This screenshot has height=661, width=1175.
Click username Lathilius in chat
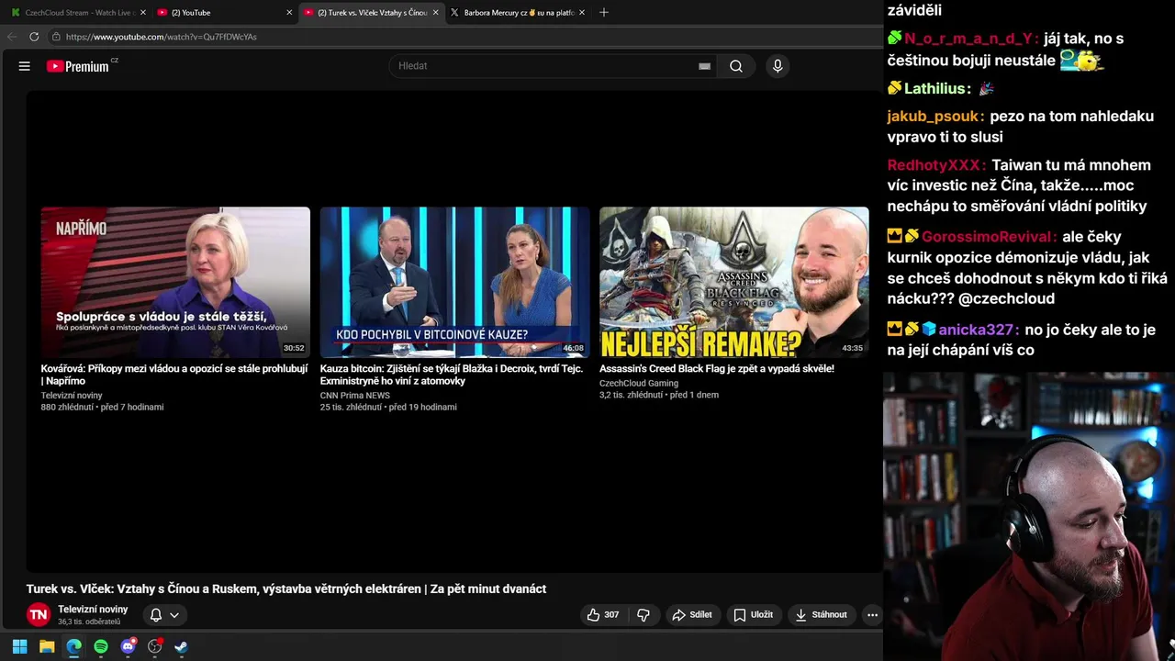(937, 89)
